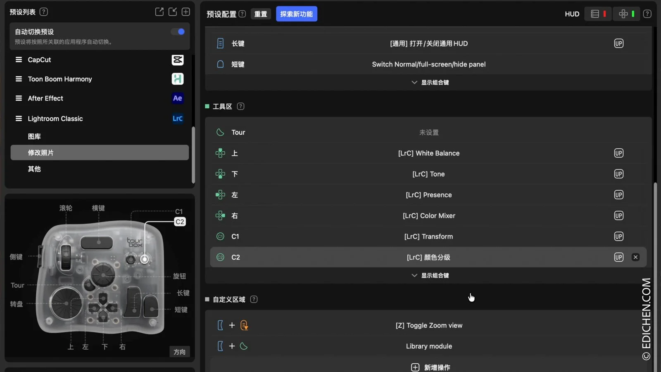Click the Lightroom Classic Lrc icon
Viewport: 661px width, 372px height.
tap(178, 119)
